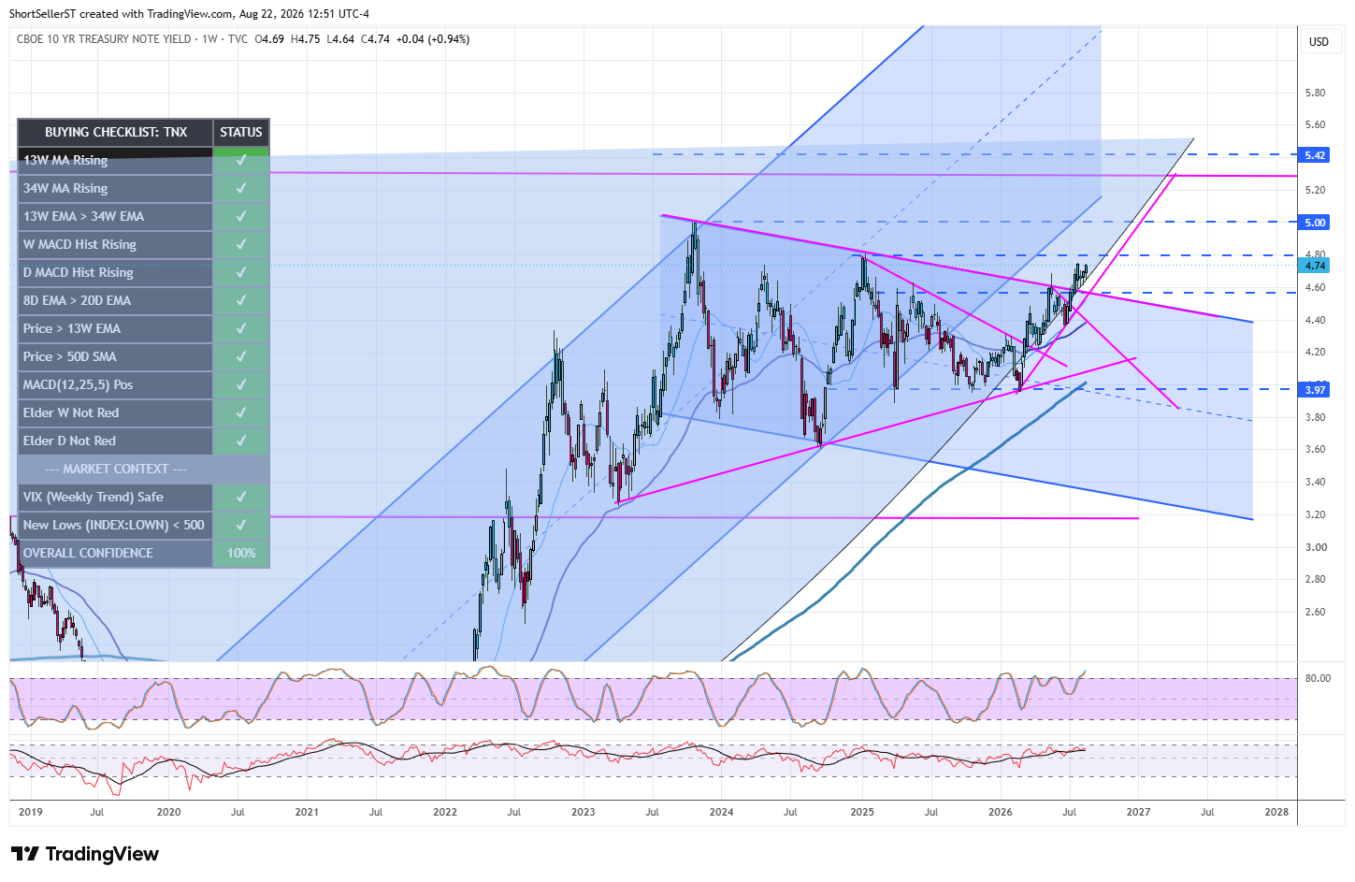The height and width of the screenshot is (882, 1355).
Task: Select the 8D EMA > 20D EMA label
Action: [x=78, y=300]
